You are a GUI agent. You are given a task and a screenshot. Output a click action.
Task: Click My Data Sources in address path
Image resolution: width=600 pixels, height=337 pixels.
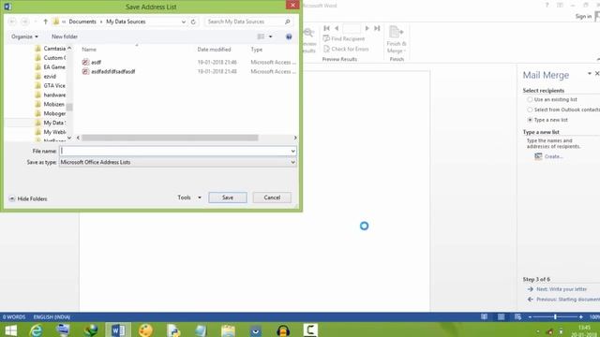tap(126, 22)
